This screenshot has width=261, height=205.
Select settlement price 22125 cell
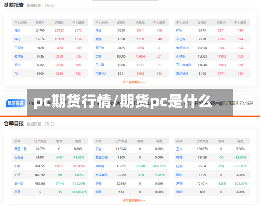coord(59,30)
